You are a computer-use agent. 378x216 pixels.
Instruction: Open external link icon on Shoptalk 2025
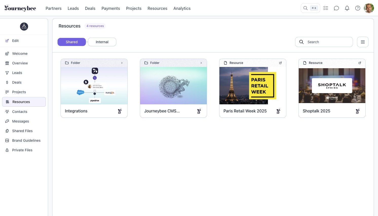(x=360, y=63)
